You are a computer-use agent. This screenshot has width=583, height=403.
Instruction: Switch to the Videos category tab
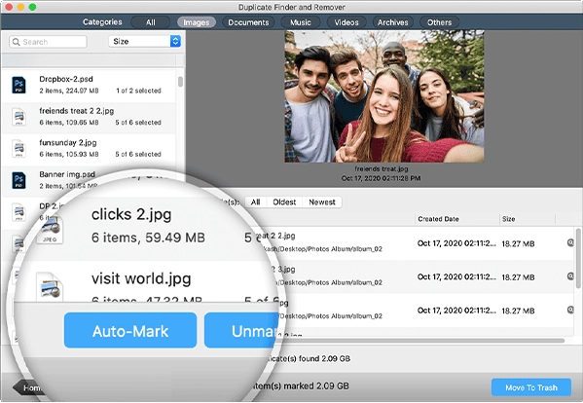coord(346,22)
